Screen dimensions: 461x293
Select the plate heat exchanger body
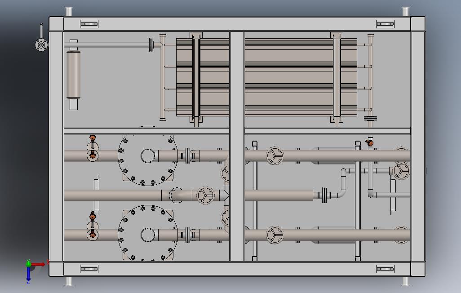tap(266, 77)
